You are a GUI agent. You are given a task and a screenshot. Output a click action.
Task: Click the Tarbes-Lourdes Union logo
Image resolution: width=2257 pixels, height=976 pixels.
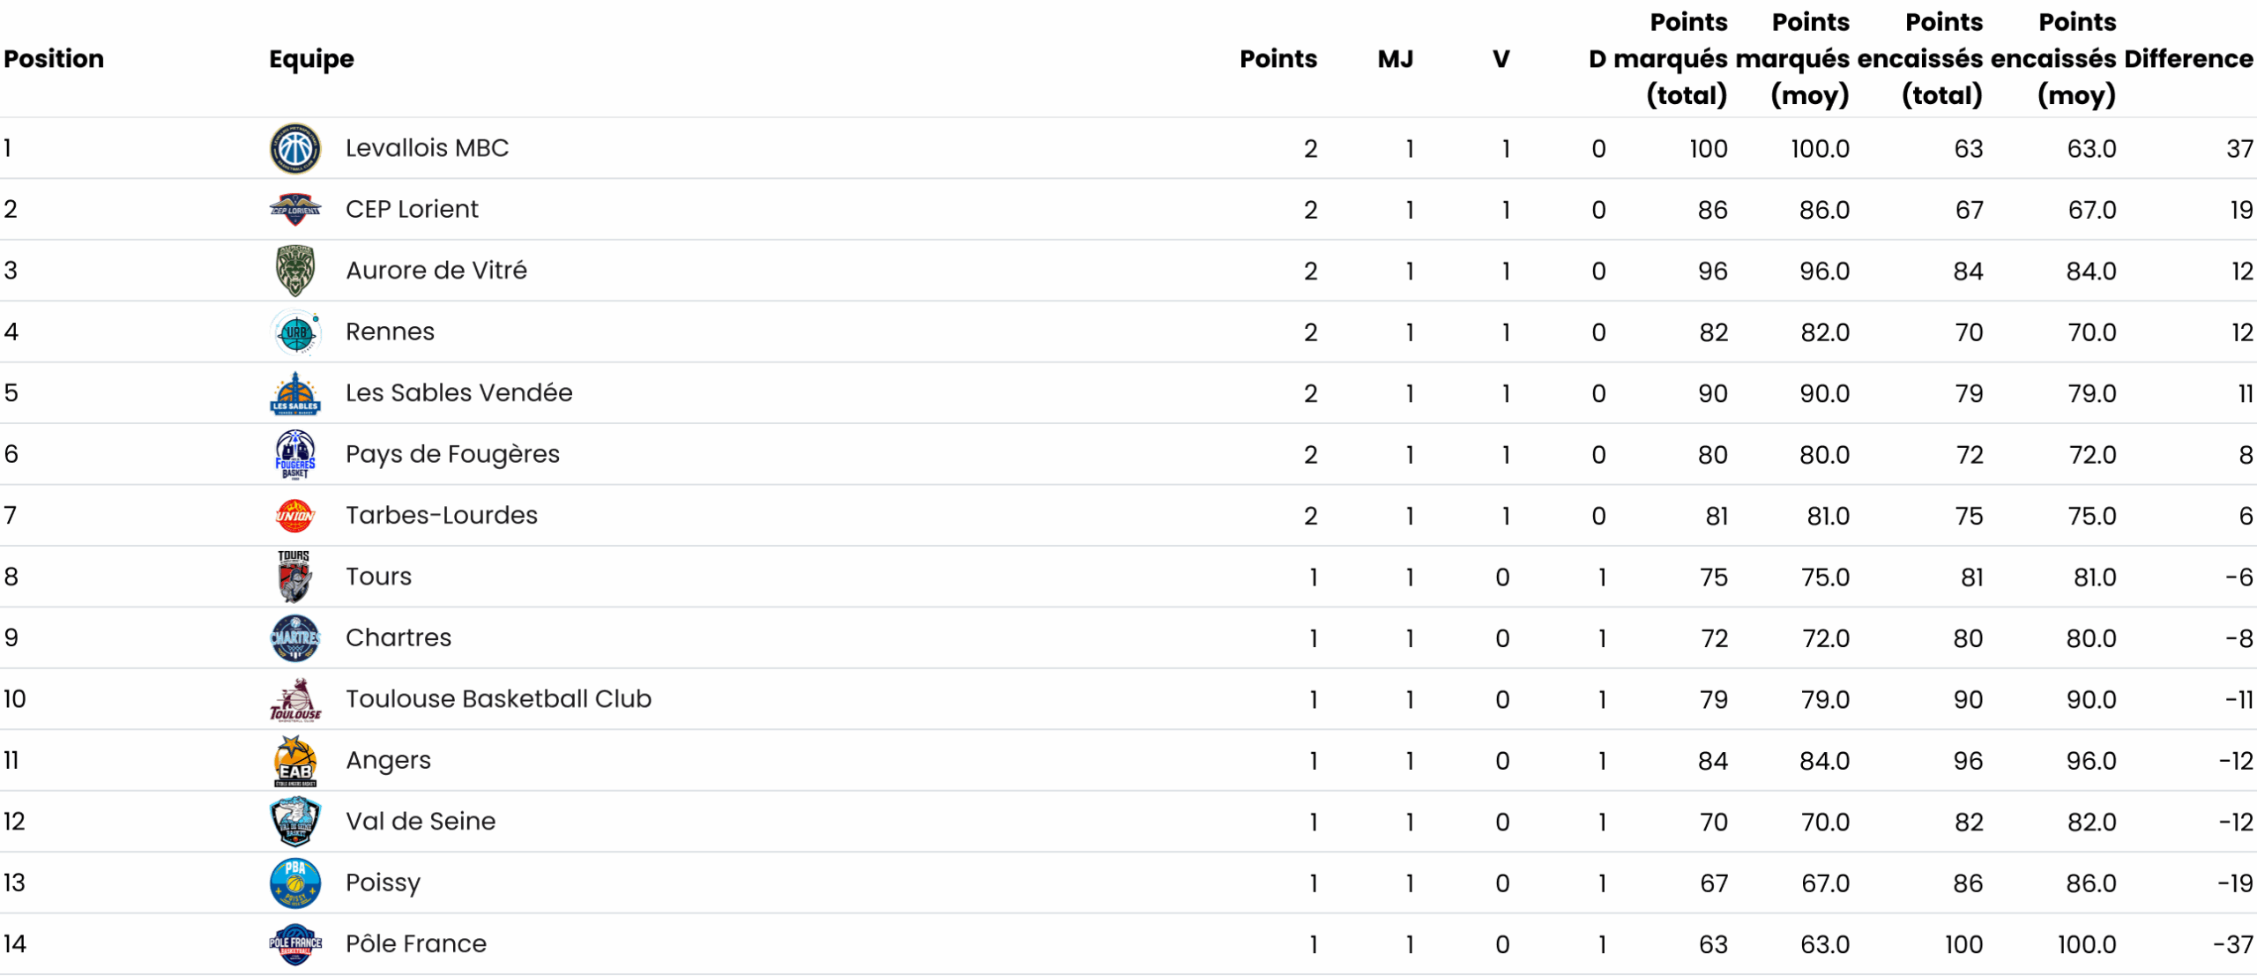click(294, 516)
